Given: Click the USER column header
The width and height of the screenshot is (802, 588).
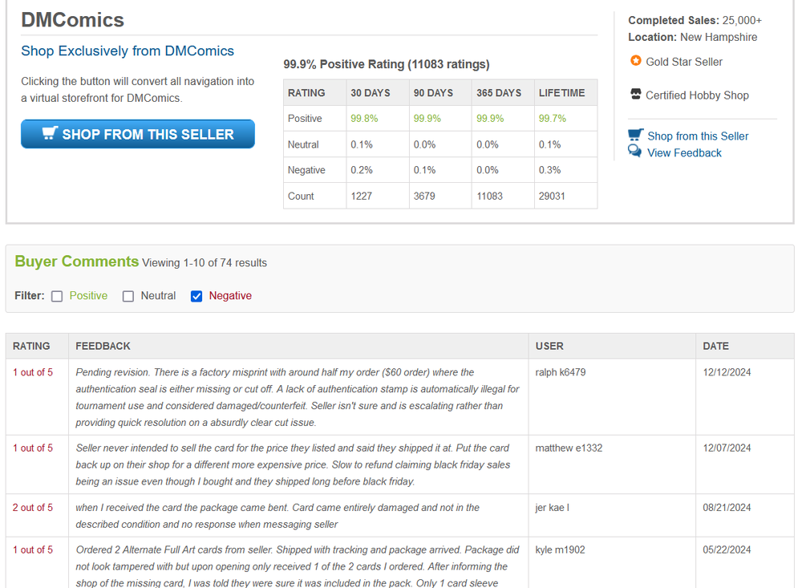Looking at the screenshot, I should pos(549,347).
